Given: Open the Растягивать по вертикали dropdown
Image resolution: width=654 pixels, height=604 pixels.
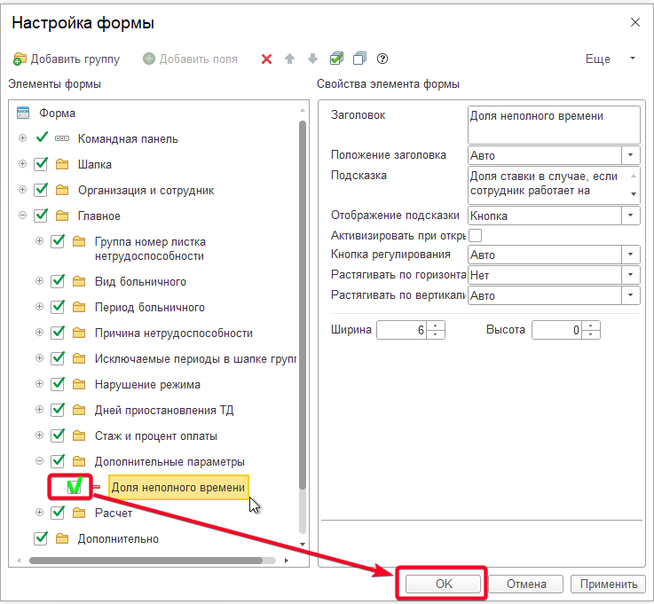Looking at the screenshot, I should pos(630,295).
